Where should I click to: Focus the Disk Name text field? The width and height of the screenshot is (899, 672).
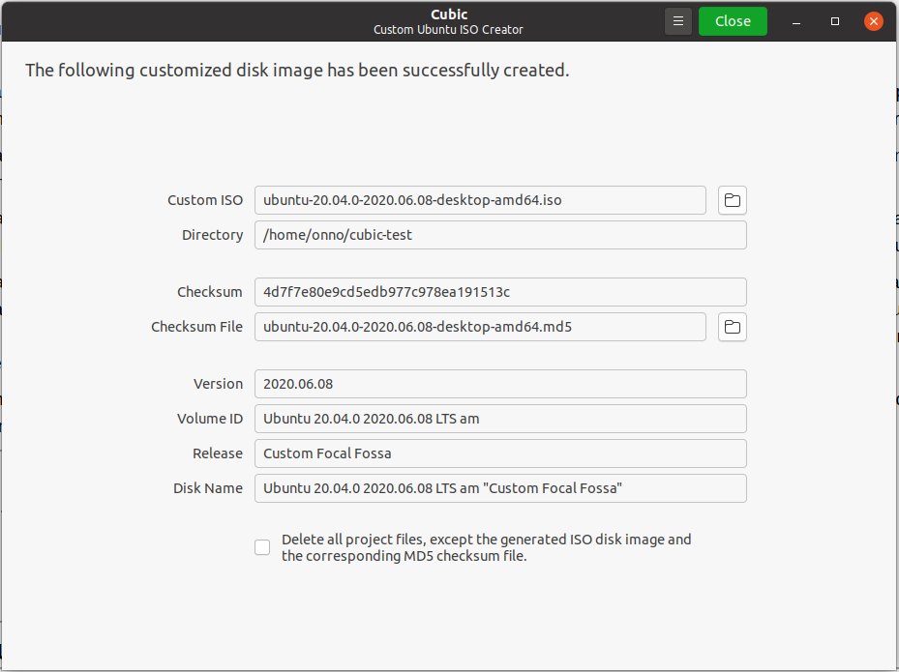coord(500,488)
